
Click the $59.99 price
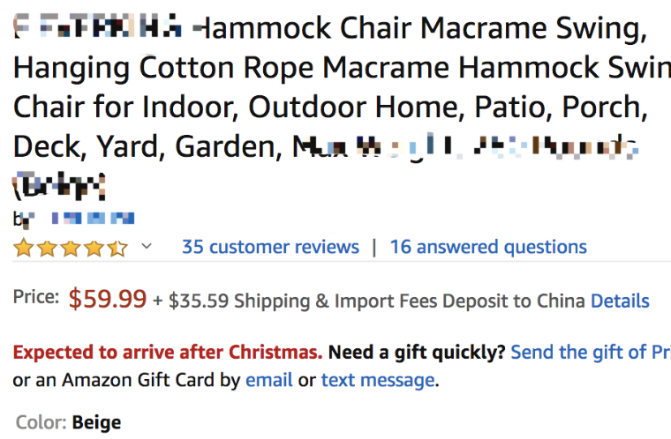coord(108,299)
